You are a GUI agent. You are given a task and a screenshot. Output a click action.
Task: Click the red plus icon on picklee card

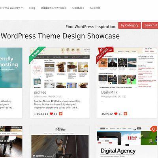tap(61, 114)
